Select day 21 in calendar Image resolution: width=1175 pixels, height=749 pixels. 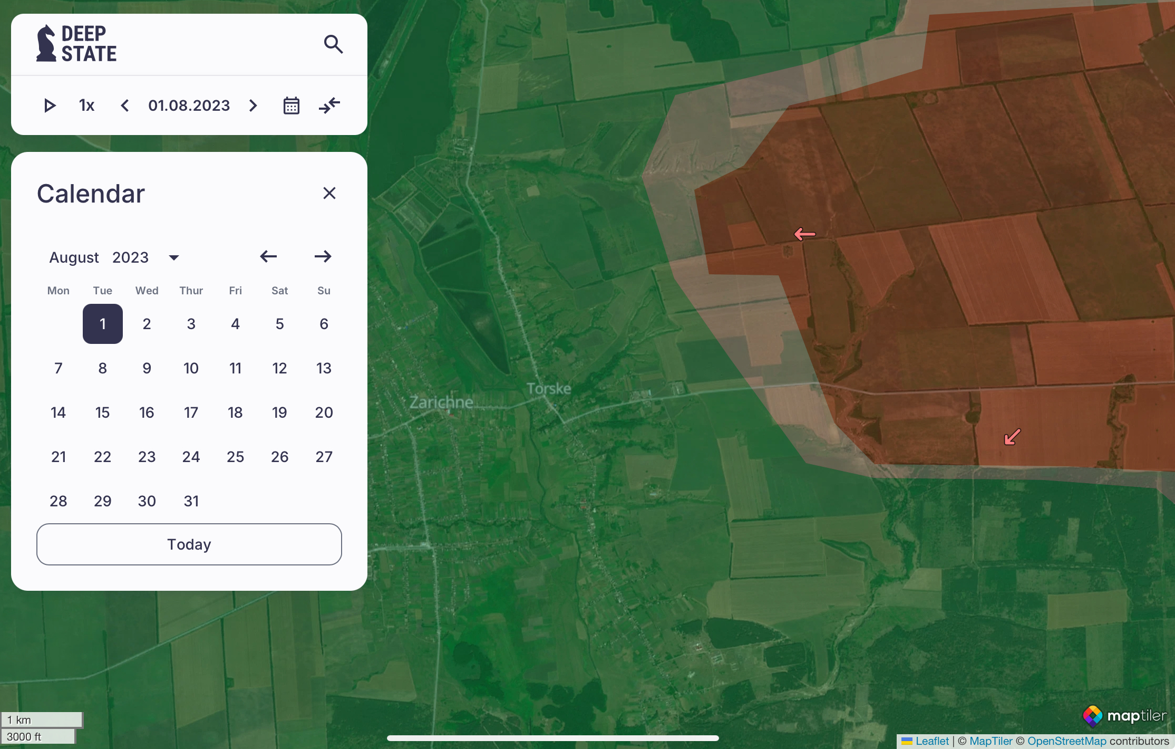click(x=59, y=457)
